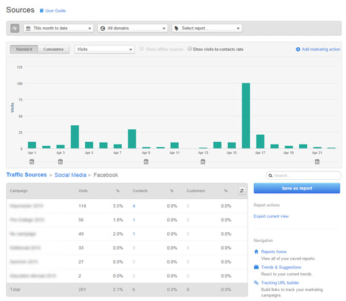Image resolution: width=346 pixels, height=301 pixels.
Task: Click the marketing action marker under Apr 9
Action: (x=146, y=162)
